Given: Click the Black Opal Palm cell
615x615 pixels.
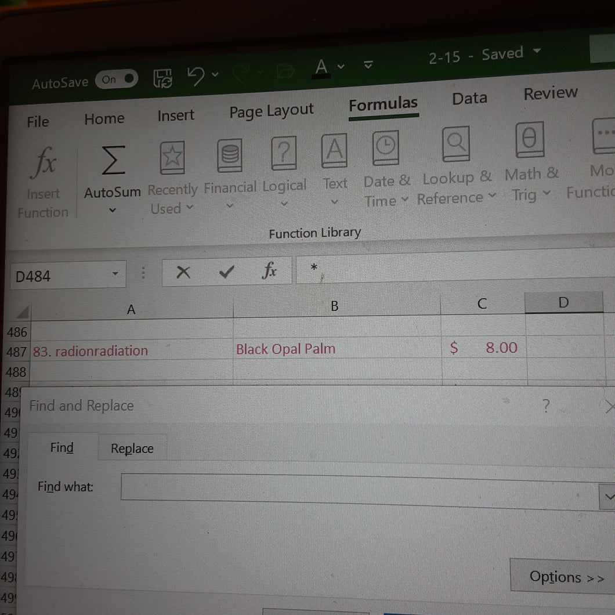Looking at the screenshot, I should coord(337,348).
